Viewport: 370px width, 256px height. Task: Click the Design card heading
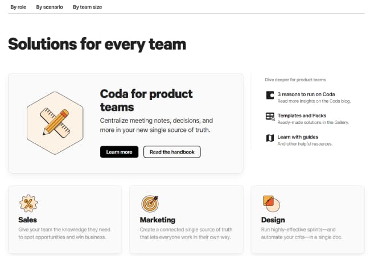click(273, 220)
